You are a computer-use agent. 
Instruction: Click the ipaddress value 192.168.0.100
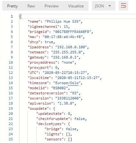(71, 47)
